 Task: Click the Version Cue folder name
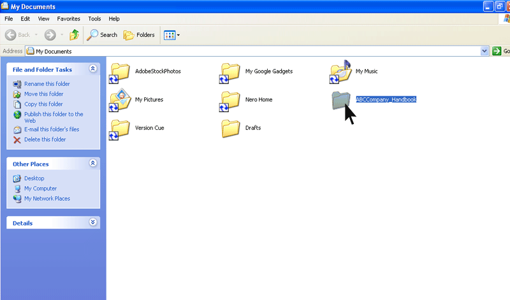coord(149,128)
